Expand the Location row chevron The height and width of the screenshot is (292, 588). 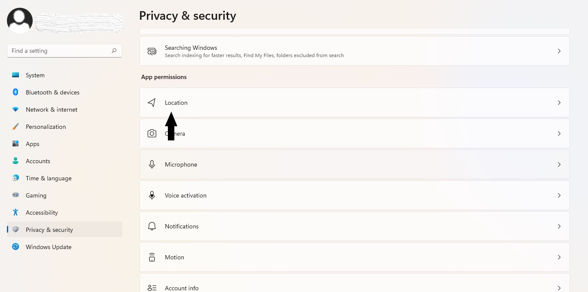tap(559, 103)
